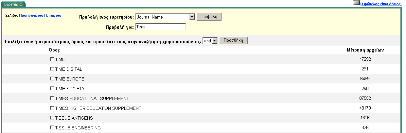Check the TISSUE ENGINEERING checkbox

click(52, 128)
